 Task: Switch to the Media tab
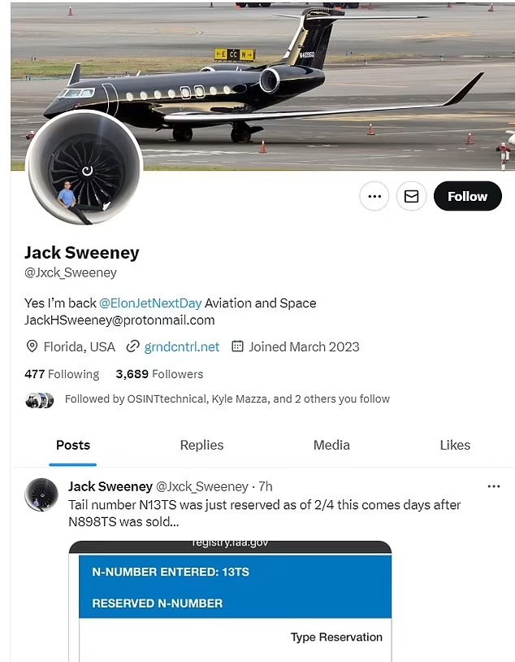tap(331, 445)
